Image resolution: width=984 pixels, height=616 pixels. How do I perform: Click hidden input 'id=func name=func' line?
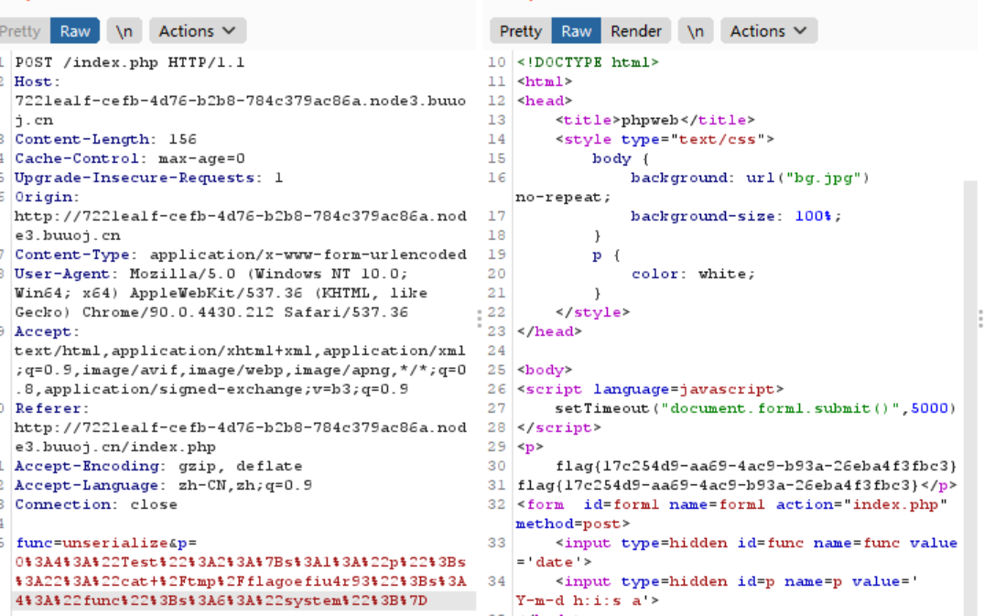(756, 544)
